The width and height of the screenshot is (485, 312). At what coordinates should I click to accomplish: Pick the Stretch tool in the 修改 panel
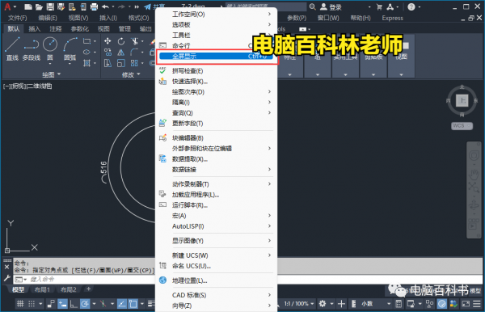point(108,63)
